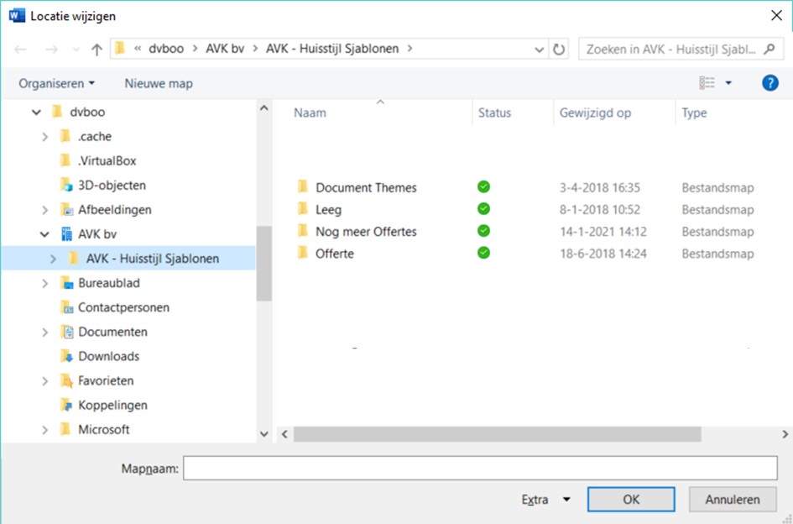Sort by 'Gewijzigd op' column header

tap(595, 113)
